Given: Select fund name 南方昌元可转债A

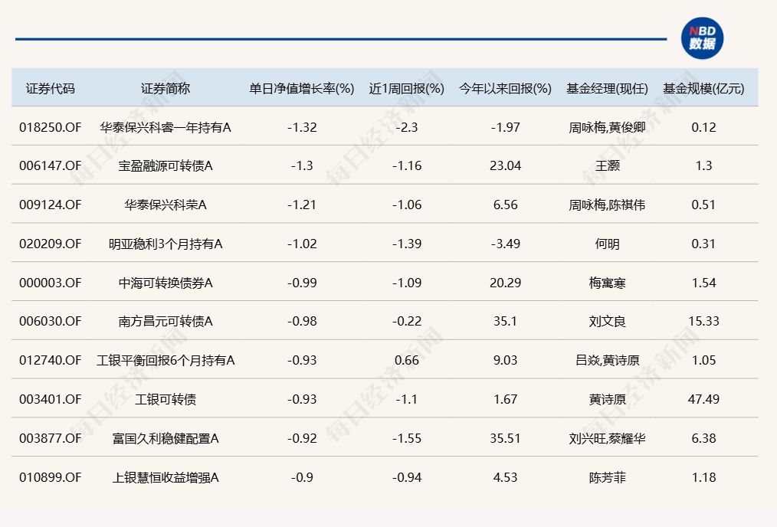Looking at the screenshot, I should pos(166,322).
